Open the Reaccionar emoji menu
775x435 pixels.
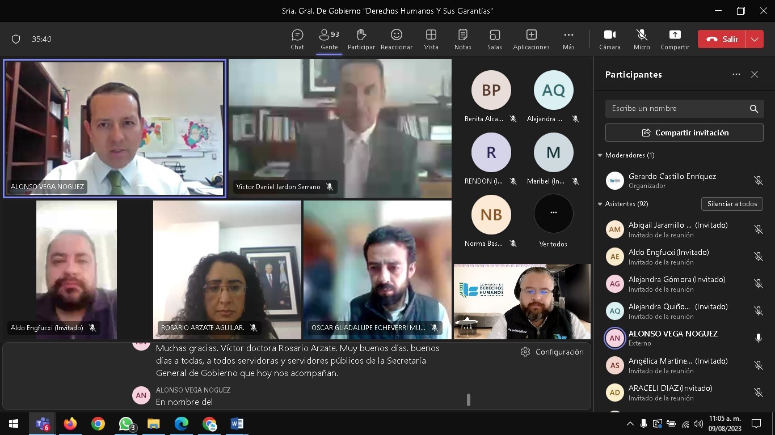(x=396, y=39)
